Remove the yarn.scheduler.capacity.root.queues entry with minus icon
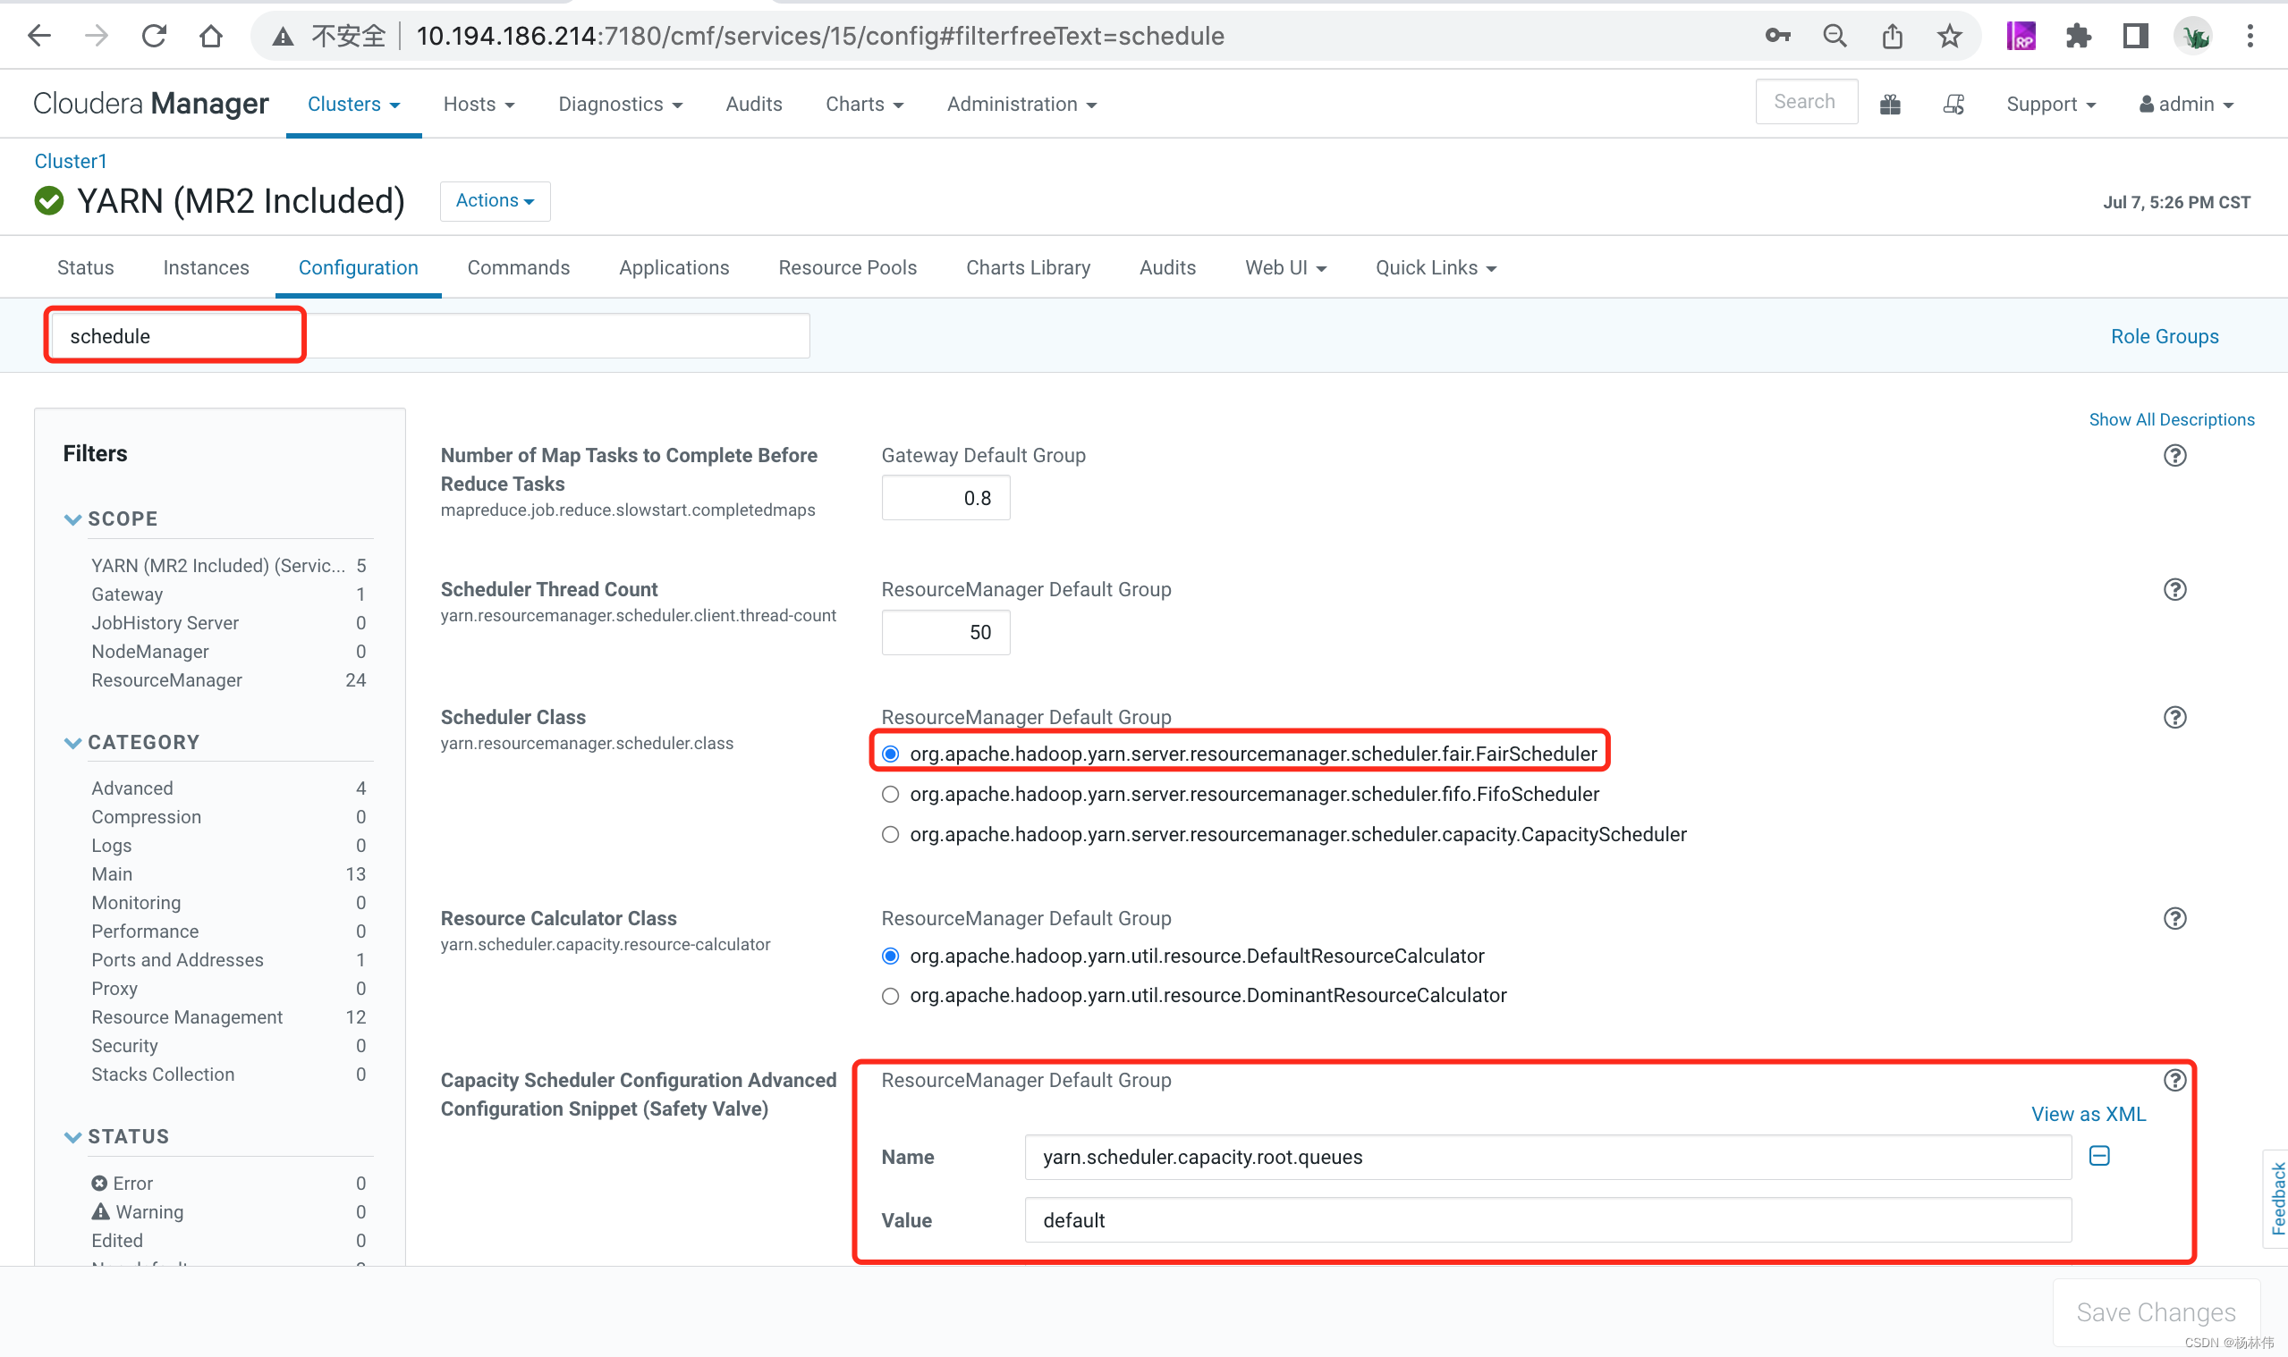Image resolution: width=2288 pixels, height=1357 pixels. pyautogui.click(x=2098, y=1156)
